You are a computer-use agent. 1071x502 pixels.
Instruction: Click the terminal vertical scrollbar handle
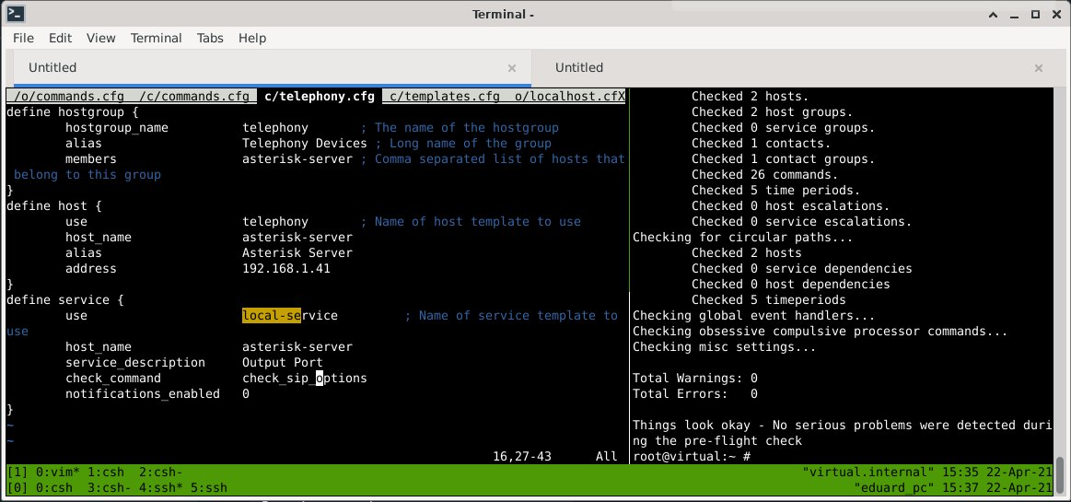click(1059, 474)
